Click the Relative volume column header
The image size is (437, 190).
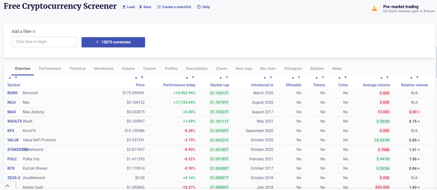click(414, 85)
